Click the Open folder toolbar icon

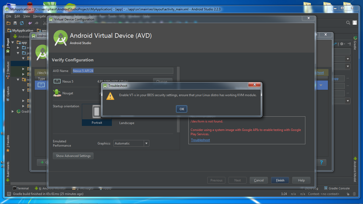tap(9, 23)
